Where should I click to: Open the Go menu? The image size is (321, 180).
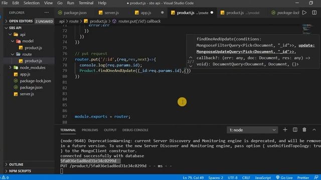[60, 3]
